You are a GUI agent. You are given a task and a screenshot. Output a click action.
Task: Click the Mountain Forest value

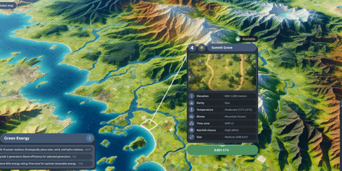click(x=235, y=116)
